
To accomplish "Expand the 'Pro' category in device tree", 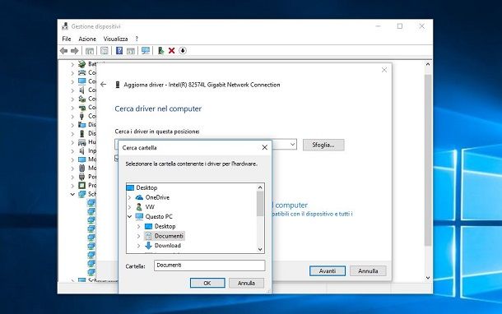I will [x=72, y=186].
